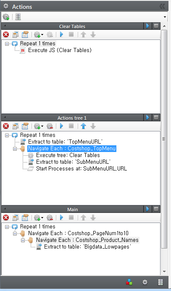Stop the Clear Tables tree from its header square button

coord(156,26)
